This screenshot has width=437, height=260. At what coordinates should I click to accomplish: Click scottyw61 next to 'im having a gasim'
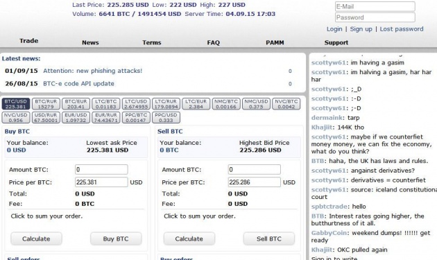tap(328, 62)
